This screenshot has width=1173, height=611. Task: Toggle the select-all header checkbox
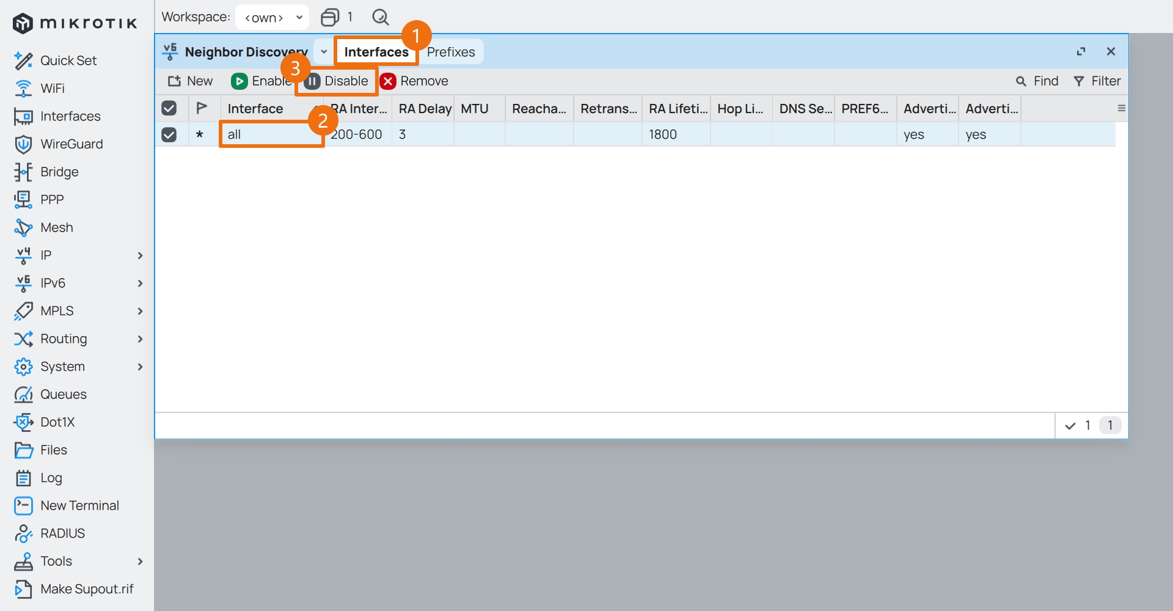[x=169, y=108]
